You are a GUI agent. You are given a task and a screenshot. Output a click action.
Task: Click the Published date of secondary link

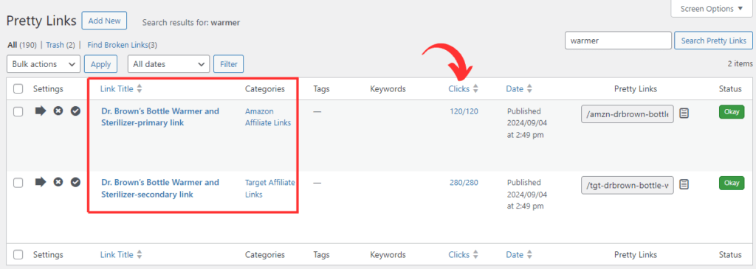point(527,194)
